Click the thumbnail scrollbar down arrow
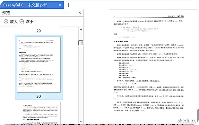This screenshot has height=125, width=199. [81, 121]
